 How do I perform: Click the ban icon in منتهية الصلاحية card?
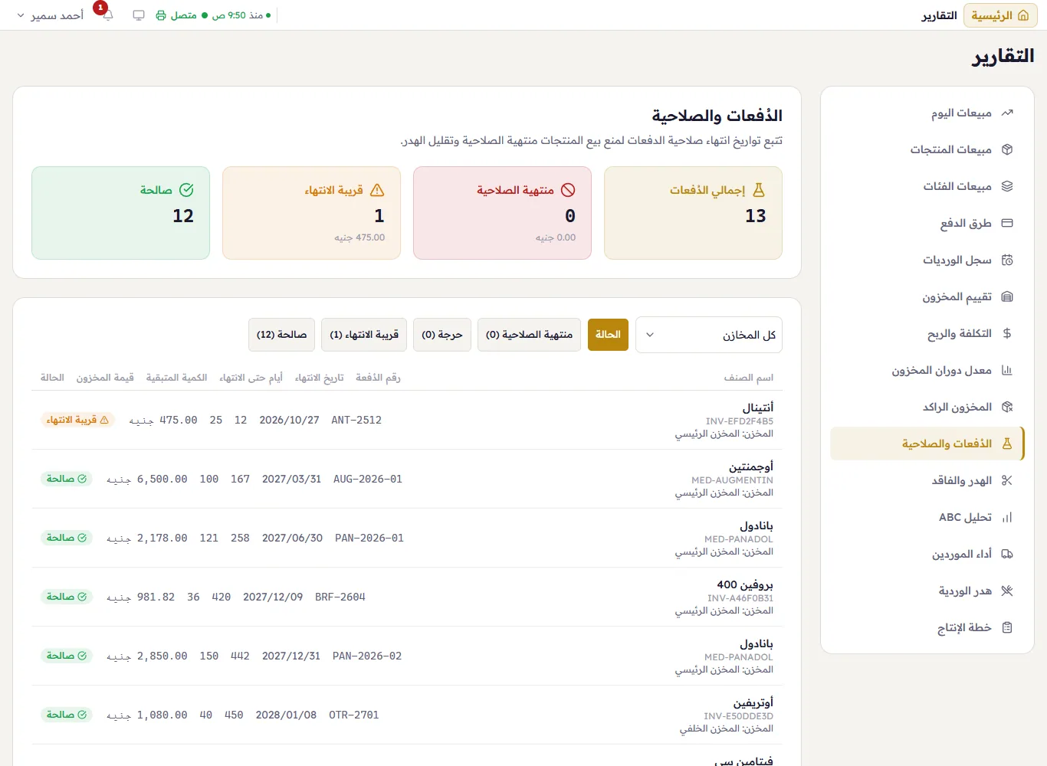(568, 190)
